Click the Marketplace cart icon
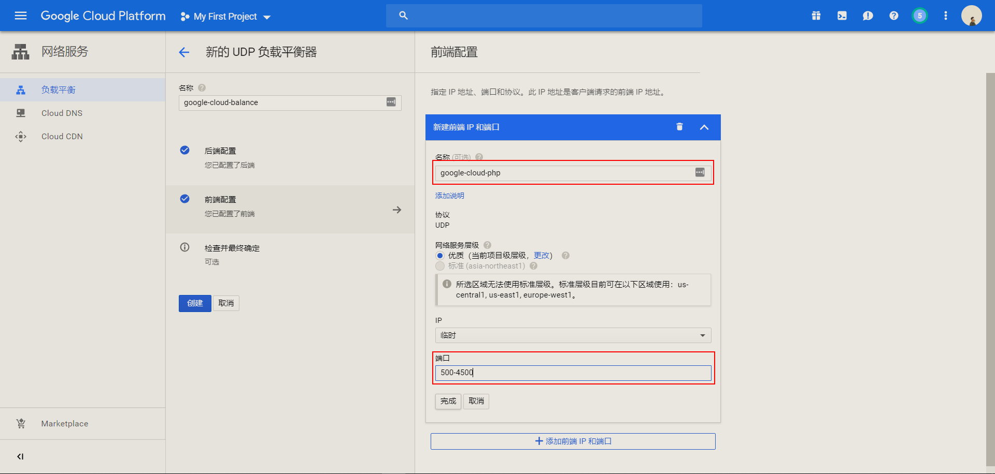Viewport: 995px width, 474px height. coord(21,423)
